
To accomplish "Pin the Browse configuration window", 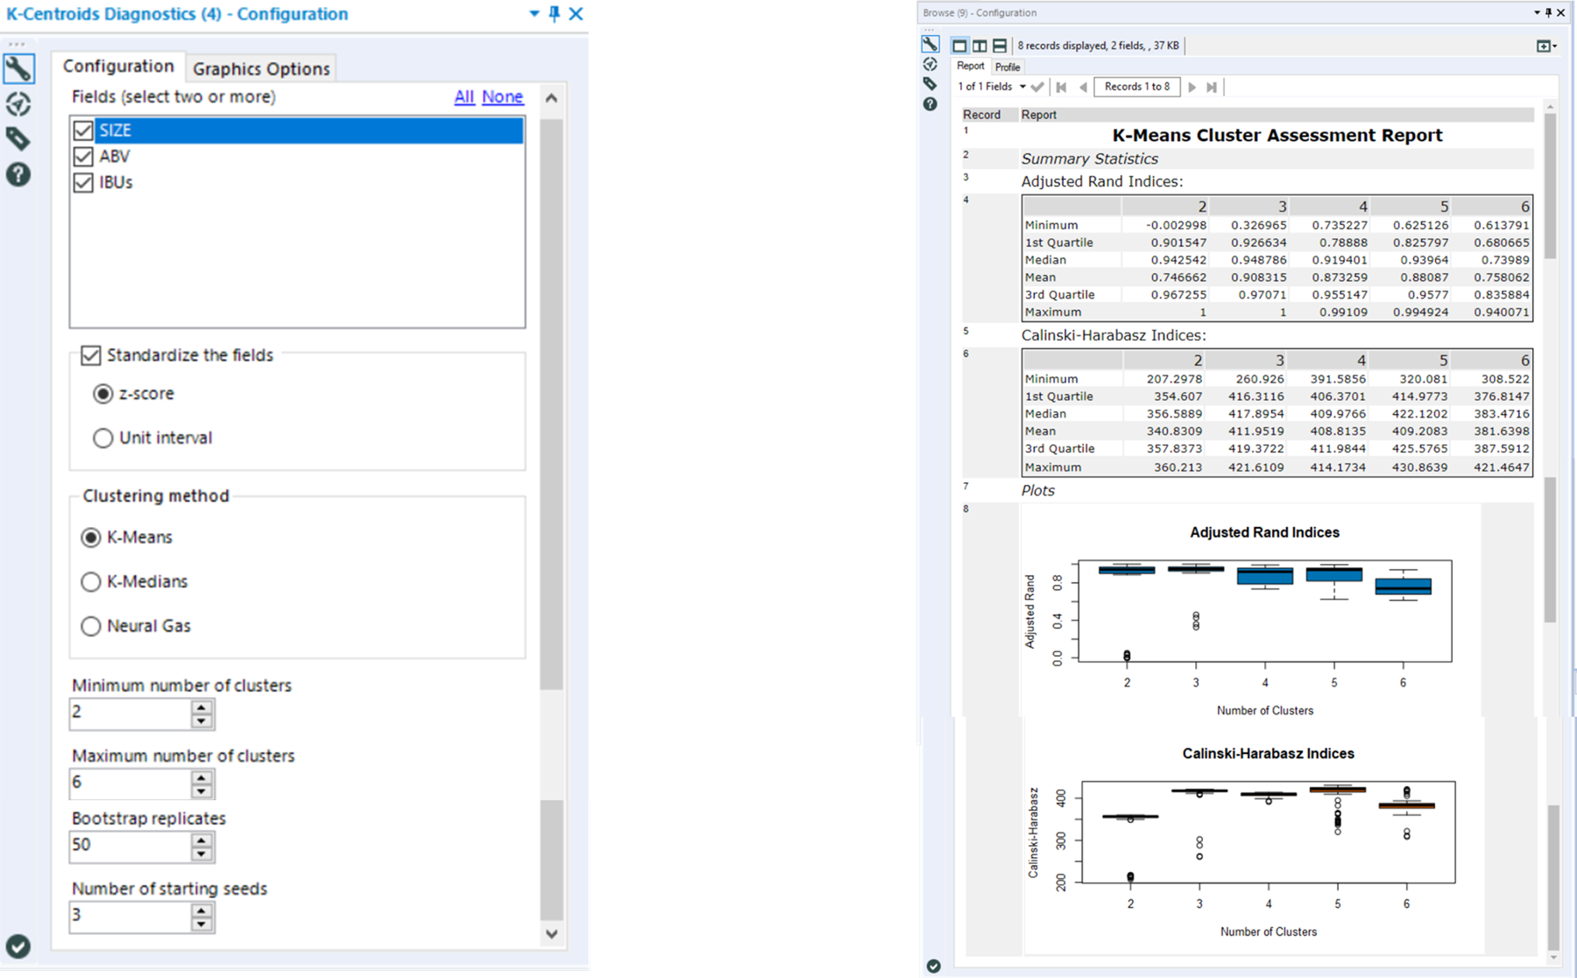I will (1548, 12).
